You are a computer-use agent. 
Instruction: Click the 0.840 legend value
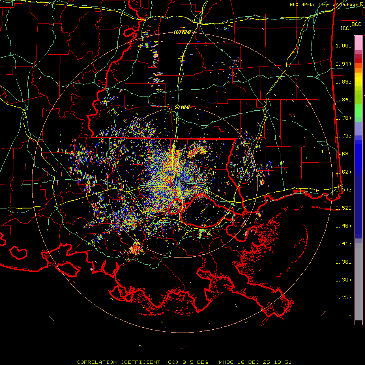pyautogui.click(x=344, y=100)
